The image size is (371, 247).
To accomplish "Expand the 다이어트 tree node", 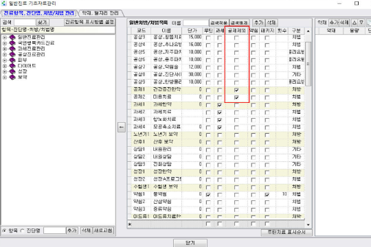I will point(5,66).
